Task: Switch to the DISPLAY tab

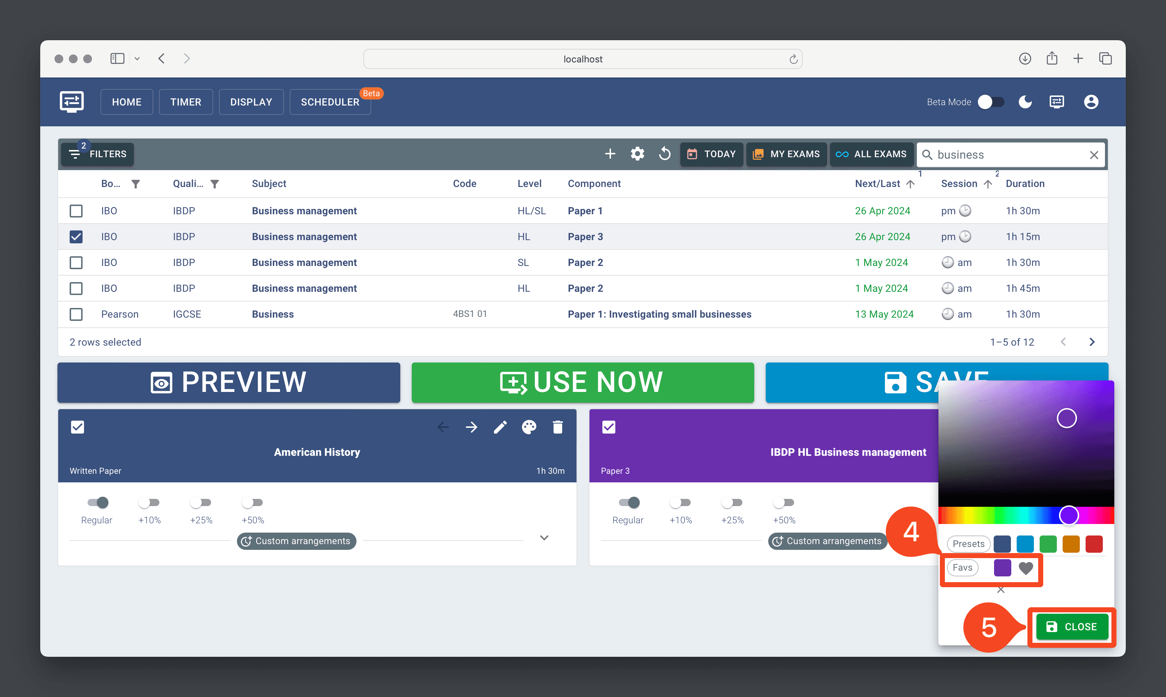Action: [251, 102]
